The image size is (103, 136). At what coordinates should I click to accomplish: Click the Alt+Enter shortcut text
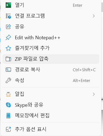[81, 81]
